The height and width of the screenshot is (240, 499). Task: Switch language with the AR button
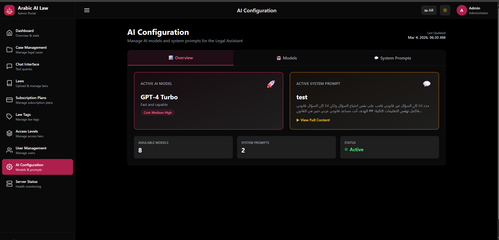point(429,10)
